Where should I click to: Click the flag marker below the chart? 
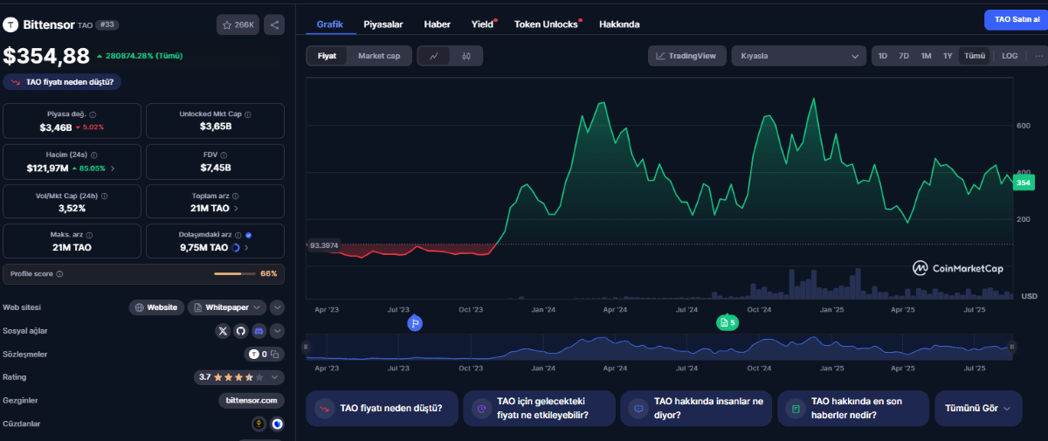click(x=415, y=323)
